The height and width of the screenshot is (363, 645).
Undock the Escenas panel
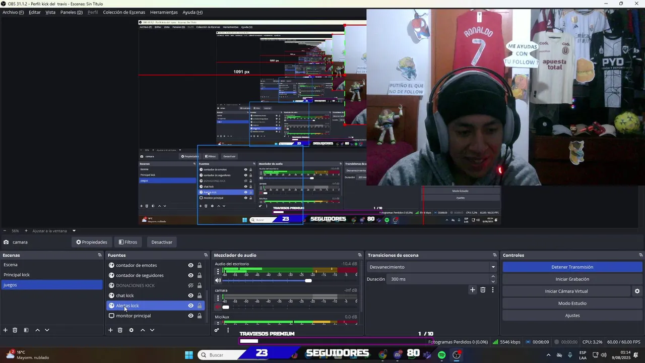pyautogui.click(x=99, y=255)
